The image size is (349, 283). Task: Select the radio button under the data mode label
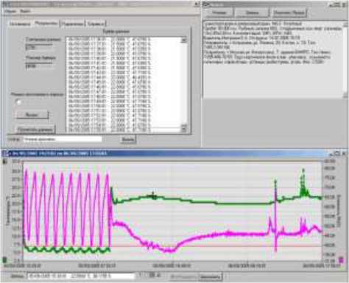(x=18, y=102)
